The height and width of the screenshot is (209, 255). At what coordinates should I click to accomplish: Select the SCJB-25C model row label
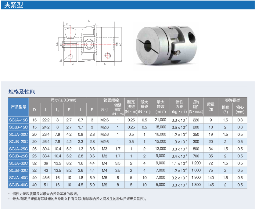click(19, 156)
